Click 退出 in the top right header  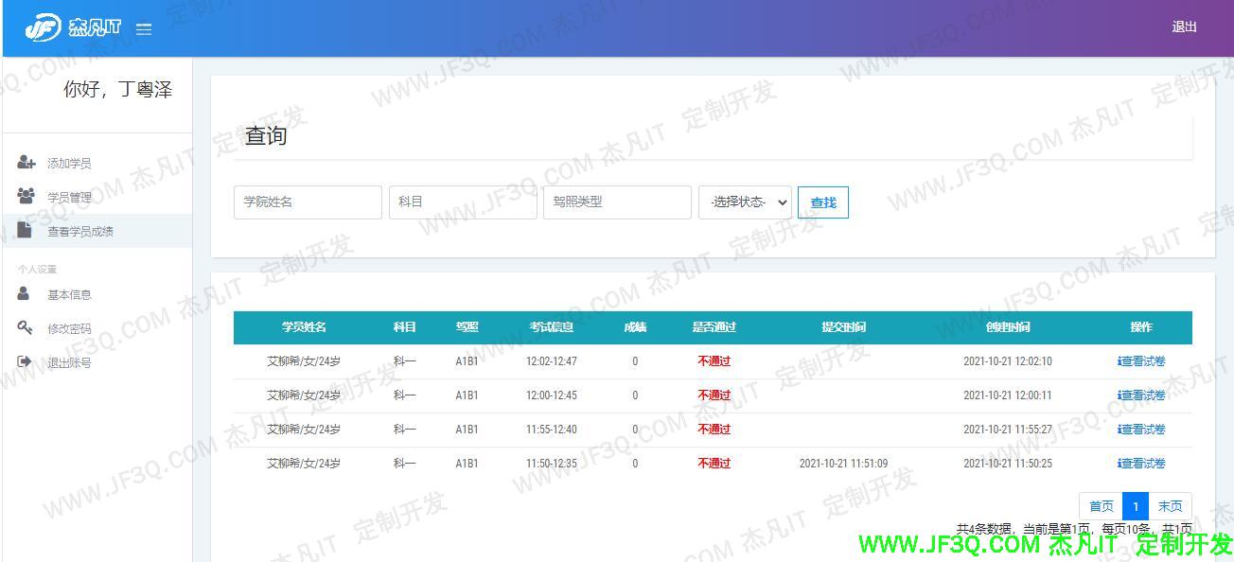(x=1184, y=26)
